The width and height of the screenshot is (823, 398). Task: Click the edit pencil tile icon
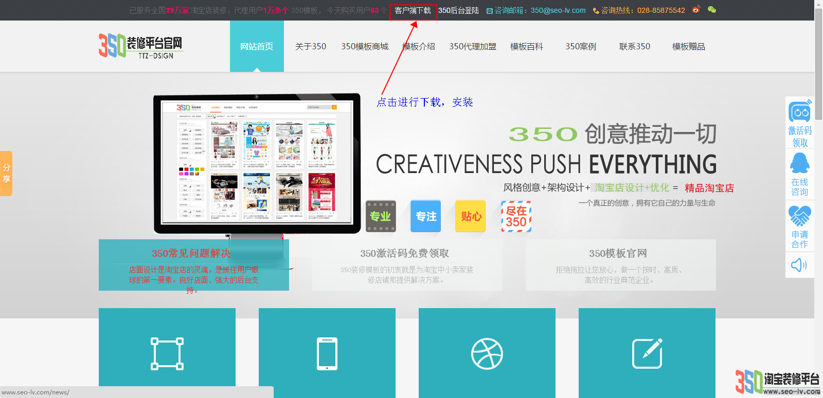tap(647, 353)
